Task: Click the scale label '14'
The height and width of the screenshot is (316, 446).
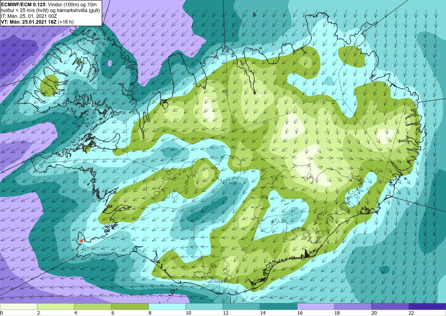Action: pyautogui.click(x=263, y=313)
